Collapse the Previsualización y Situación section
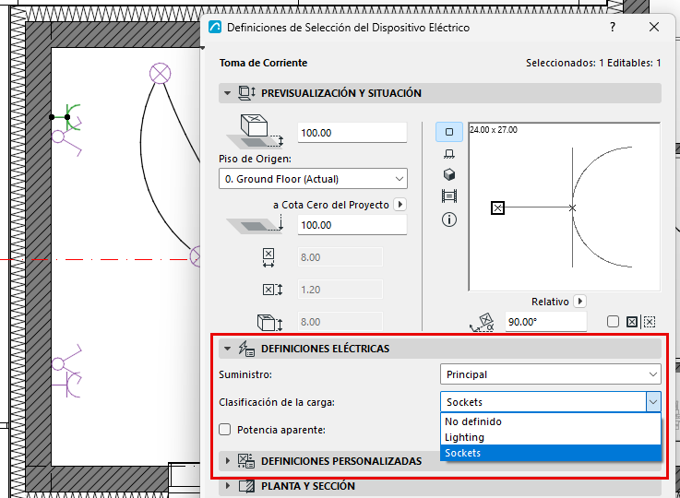Screen dimensions: 680x498 (x=227, y=93)
